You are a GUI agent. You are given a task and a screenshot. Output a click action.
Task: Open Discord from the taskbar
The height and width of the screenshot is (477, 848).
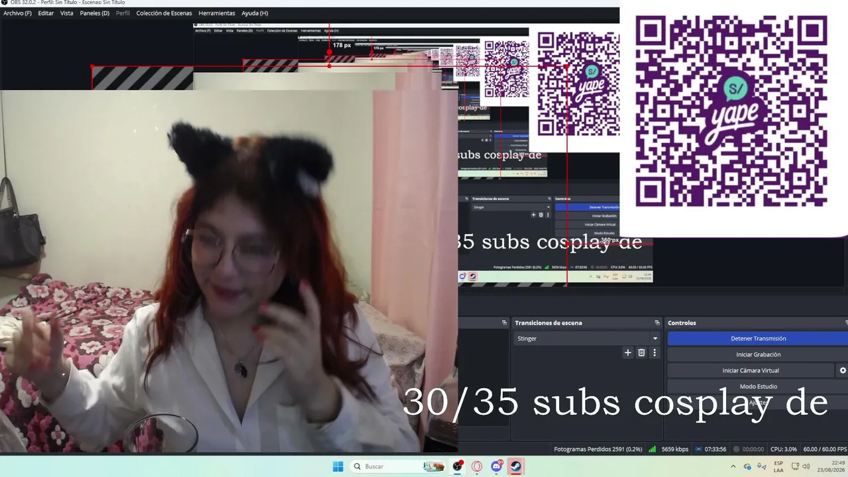click(x=497, y=466)
